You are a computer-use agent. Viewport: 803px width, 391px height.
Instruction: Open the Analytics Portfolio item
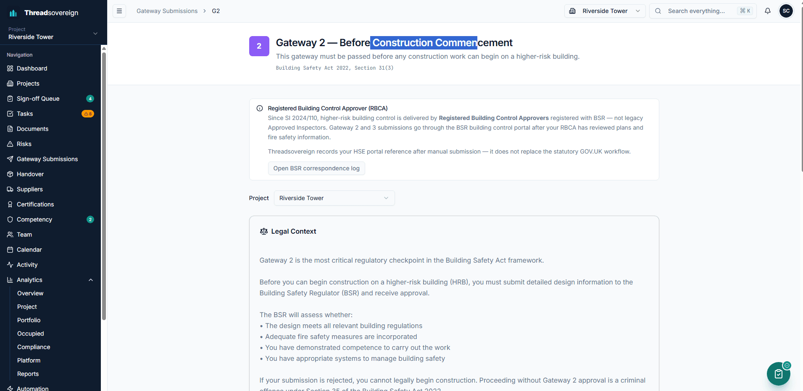coord(29,320)
